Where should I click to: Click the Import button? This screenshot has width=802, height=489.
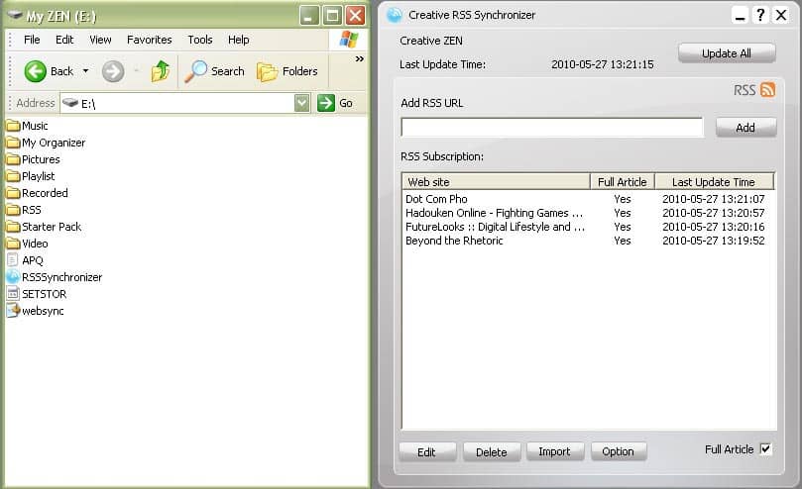coord(554,451)
